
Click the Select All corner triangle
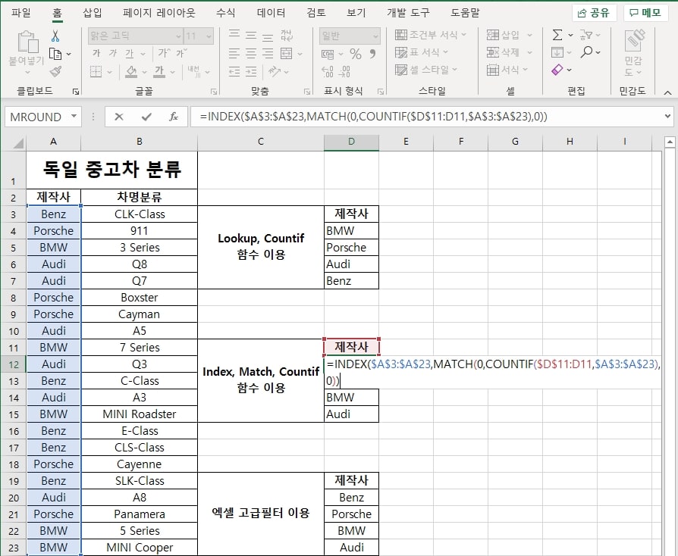click(x=17, y=143)
